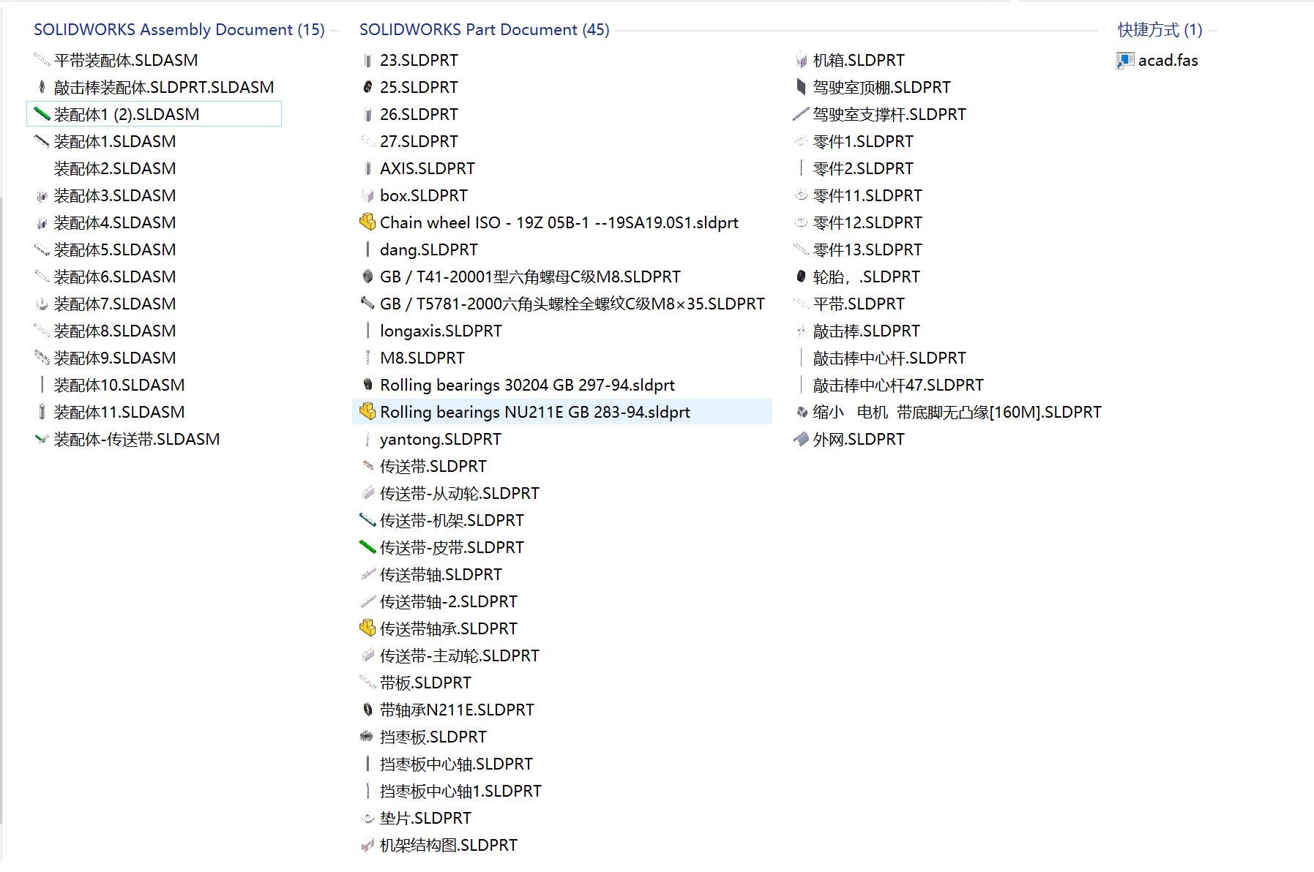Select the 传送带-从动轮.SLDPRT file name
Viewport: 1314px width, 872px height.
460,493
